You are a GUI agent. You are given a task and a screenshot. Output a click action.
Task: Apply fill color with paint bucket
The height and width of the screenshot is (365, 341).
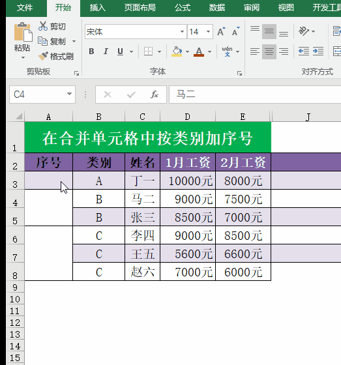(x=177, y=51)
